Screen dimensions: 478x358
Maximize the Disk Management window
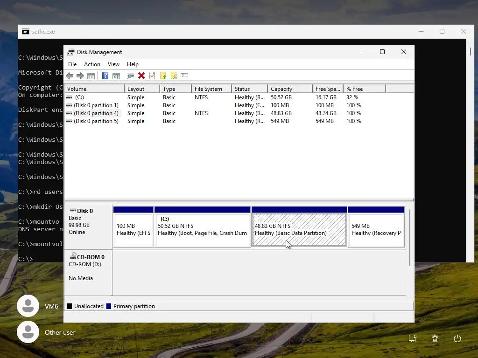point(382,52)
